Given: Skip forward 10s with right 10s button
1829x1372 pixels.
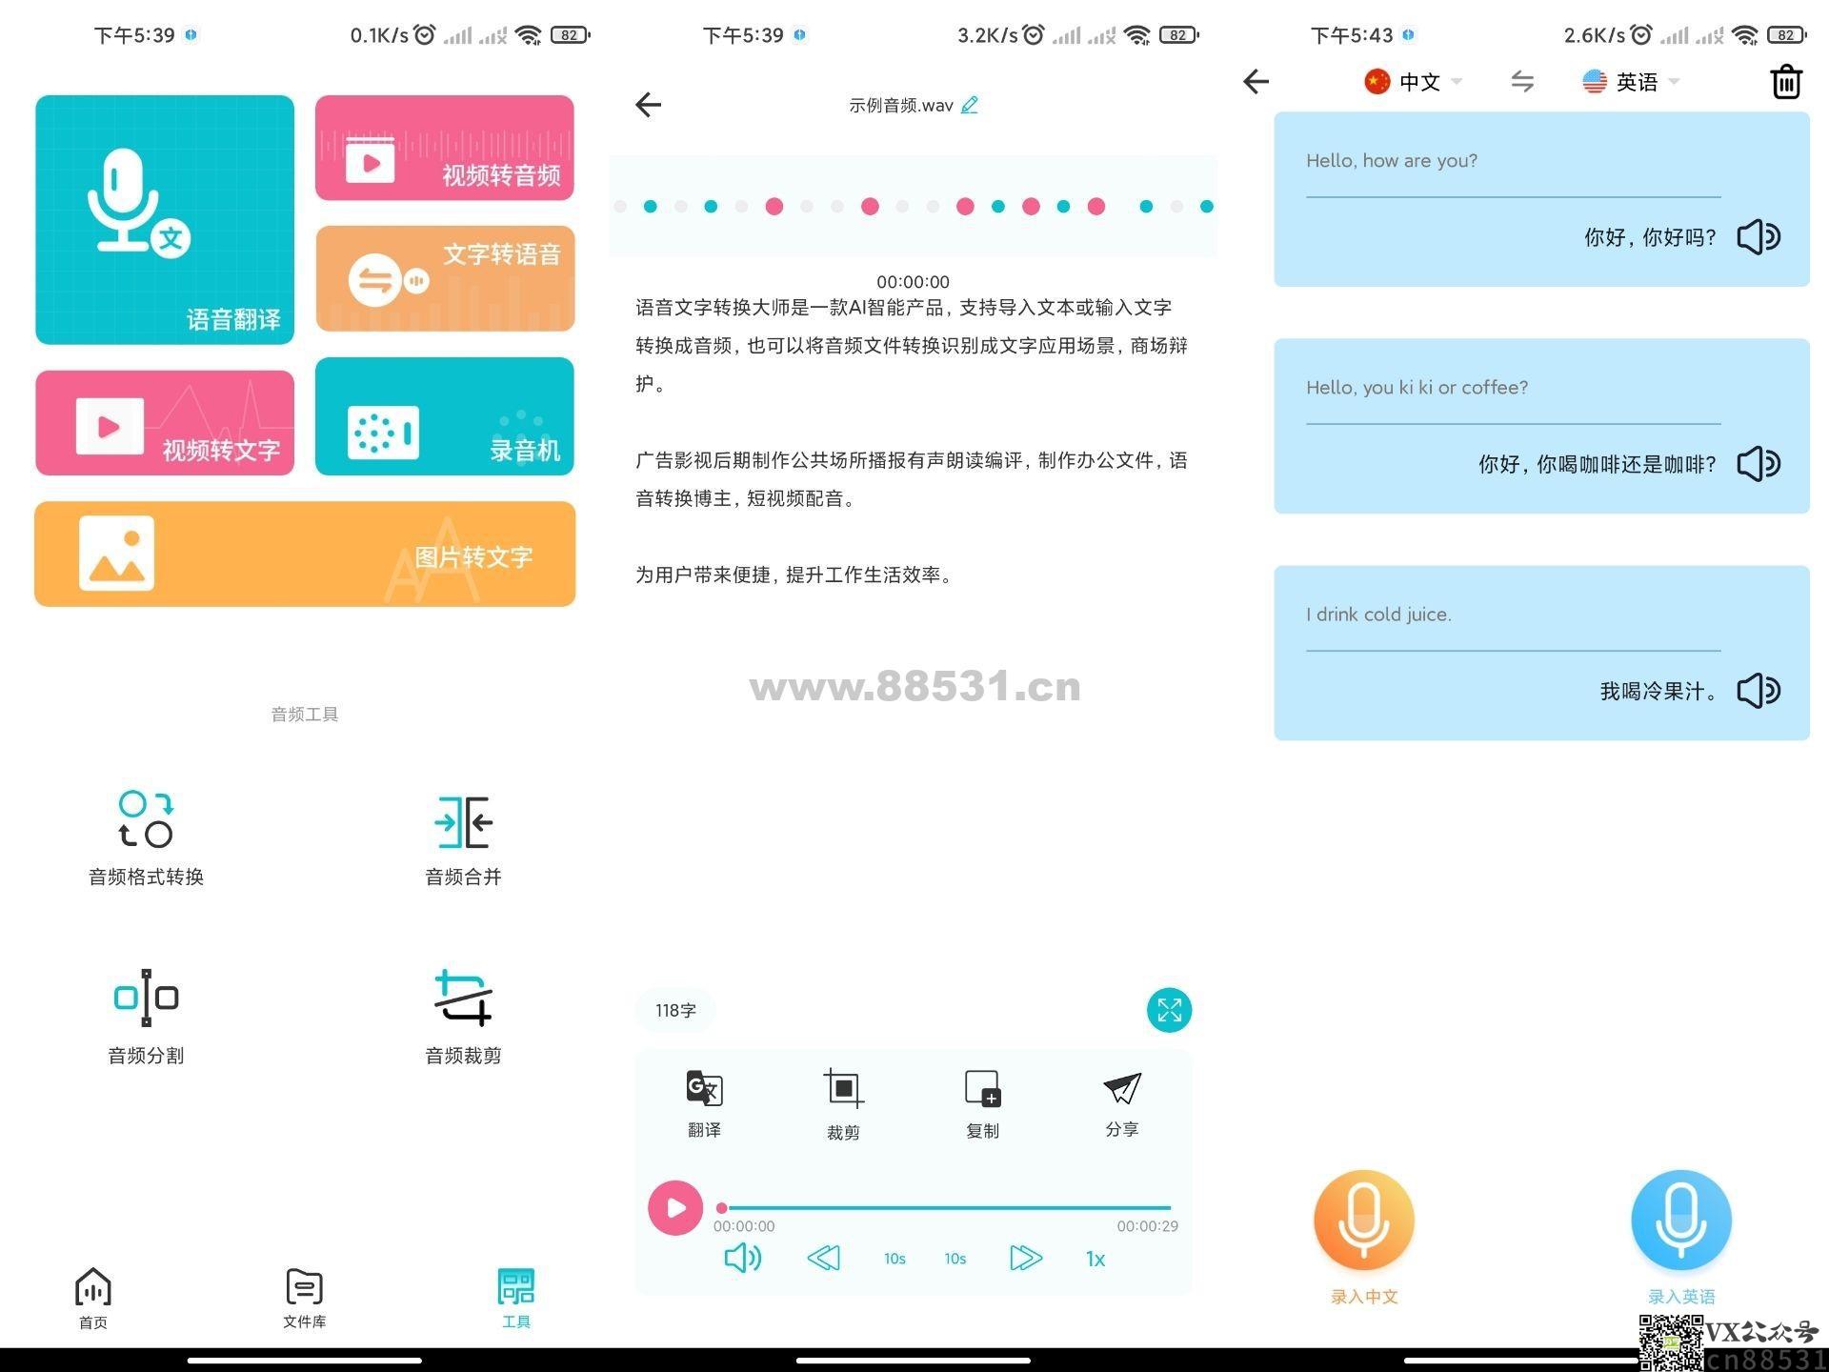Looking at the screenshot, I should click(955, 1259).
